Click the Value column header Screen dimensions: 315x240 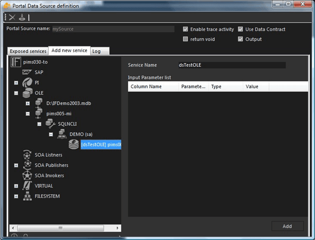(x=256, y=87)
